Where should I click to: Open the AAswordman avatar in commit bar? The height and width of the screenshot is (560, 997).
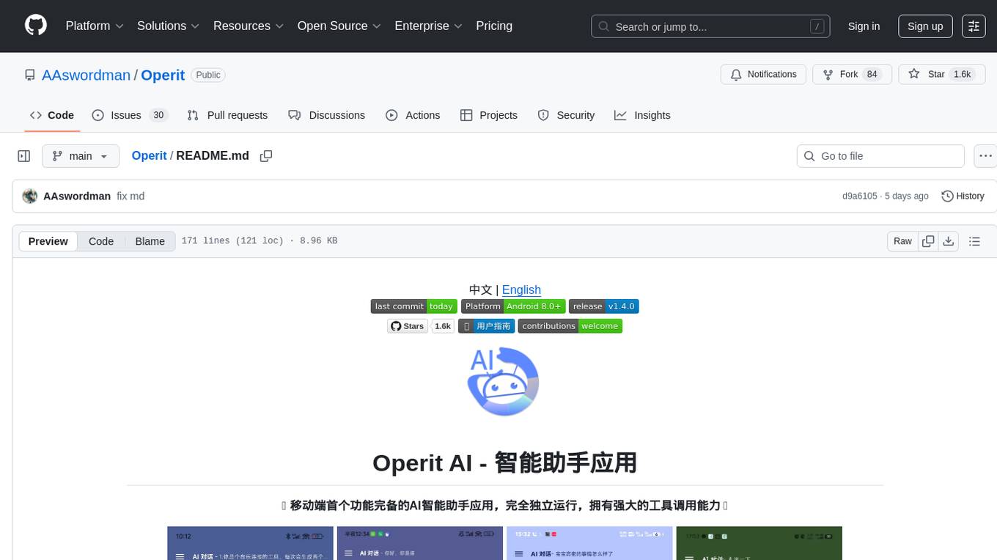pyautogui.click(x=30, y=196)
